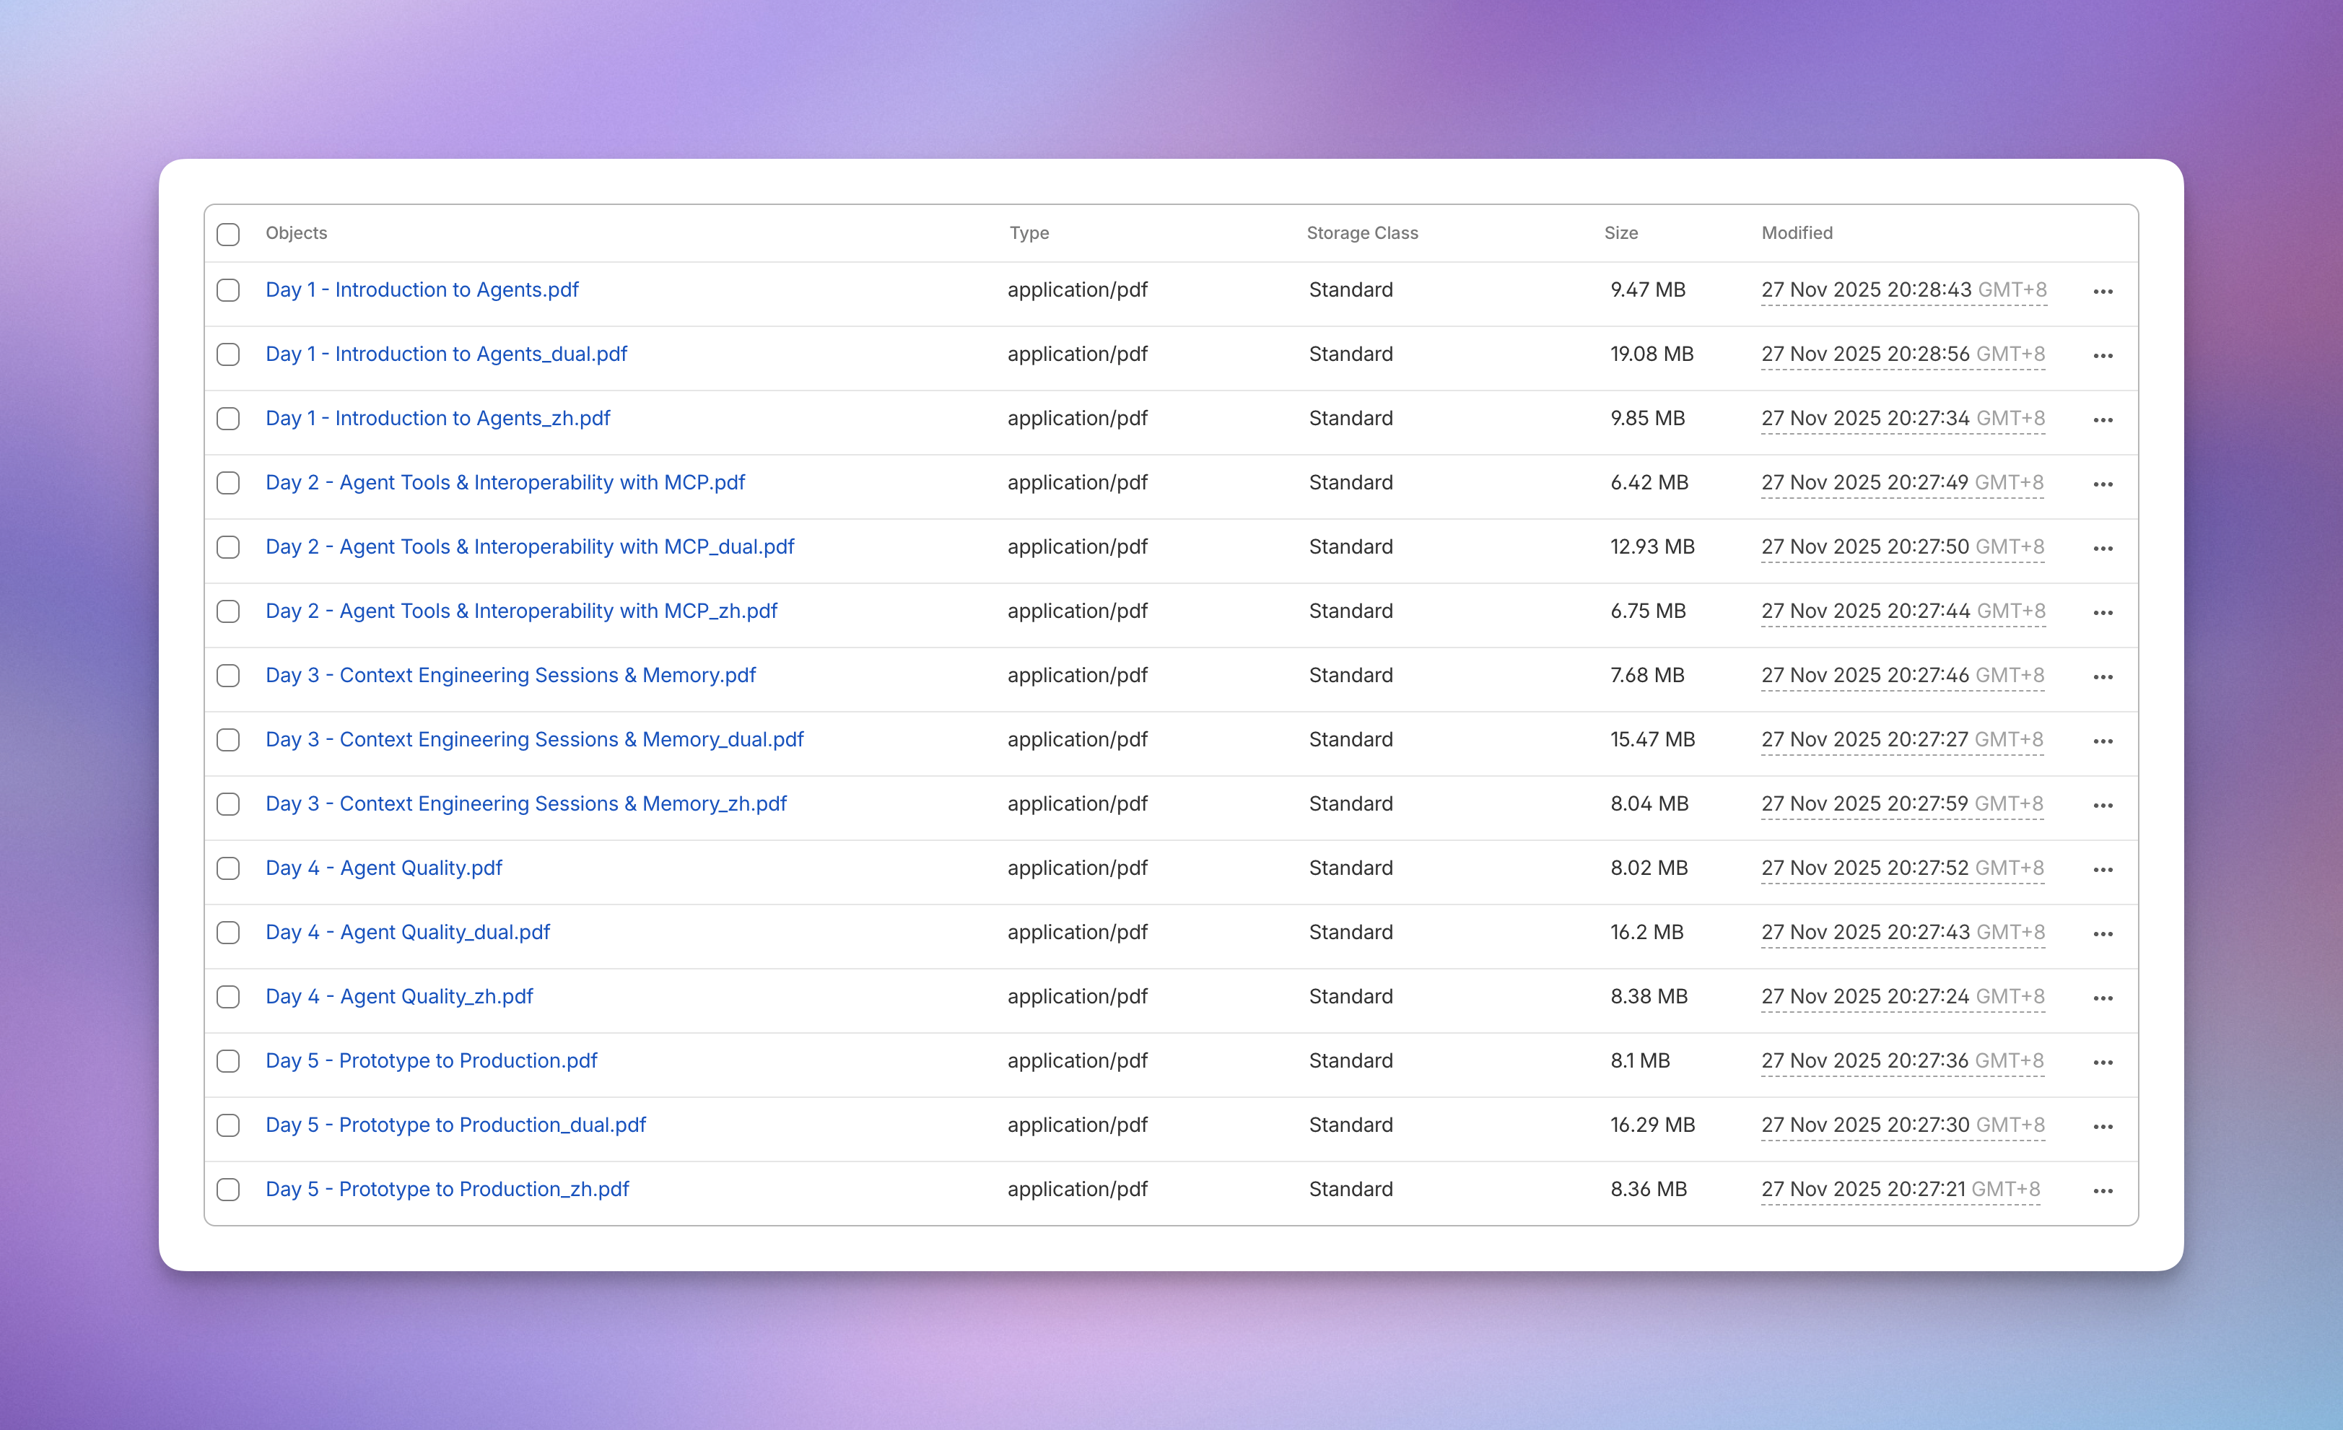
Task: Select checkbox for Day 3 Memory_dual.pdf
Action: point(228,741)
